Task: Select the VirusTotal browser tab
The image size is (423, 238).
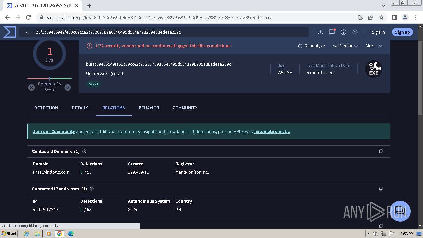Action: tap(42, 6)
